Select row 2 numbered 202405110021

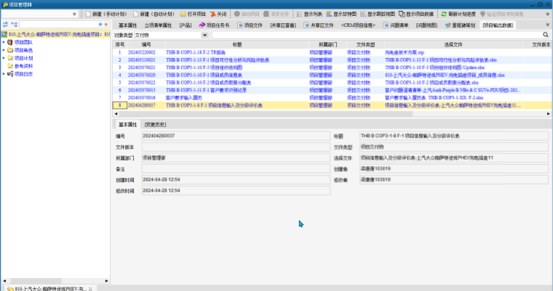(333, 60)
